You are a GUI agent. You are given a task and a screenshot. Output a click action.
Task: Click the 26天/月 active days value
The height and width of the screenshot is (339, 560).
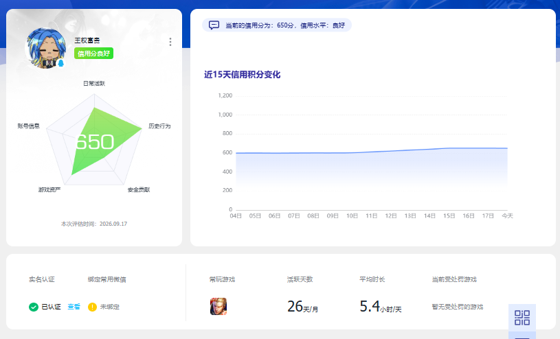[x=302, y=307]
